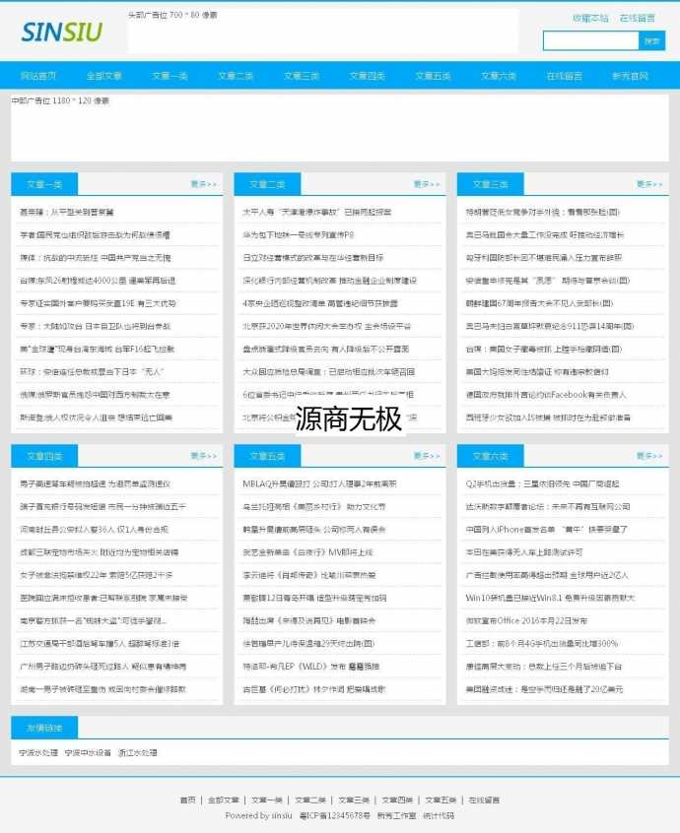Screen dimensions: 680x833
Task: Open the Q2手机出货量 article
Action: 542,484
